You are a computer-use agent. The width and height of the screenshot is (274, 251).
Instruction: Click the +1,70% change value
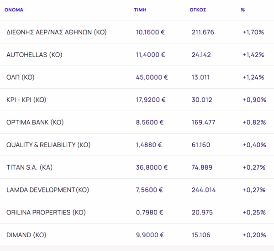click(x=253, y=32)
